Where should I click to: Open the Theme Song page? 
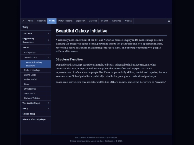(36, 114)
